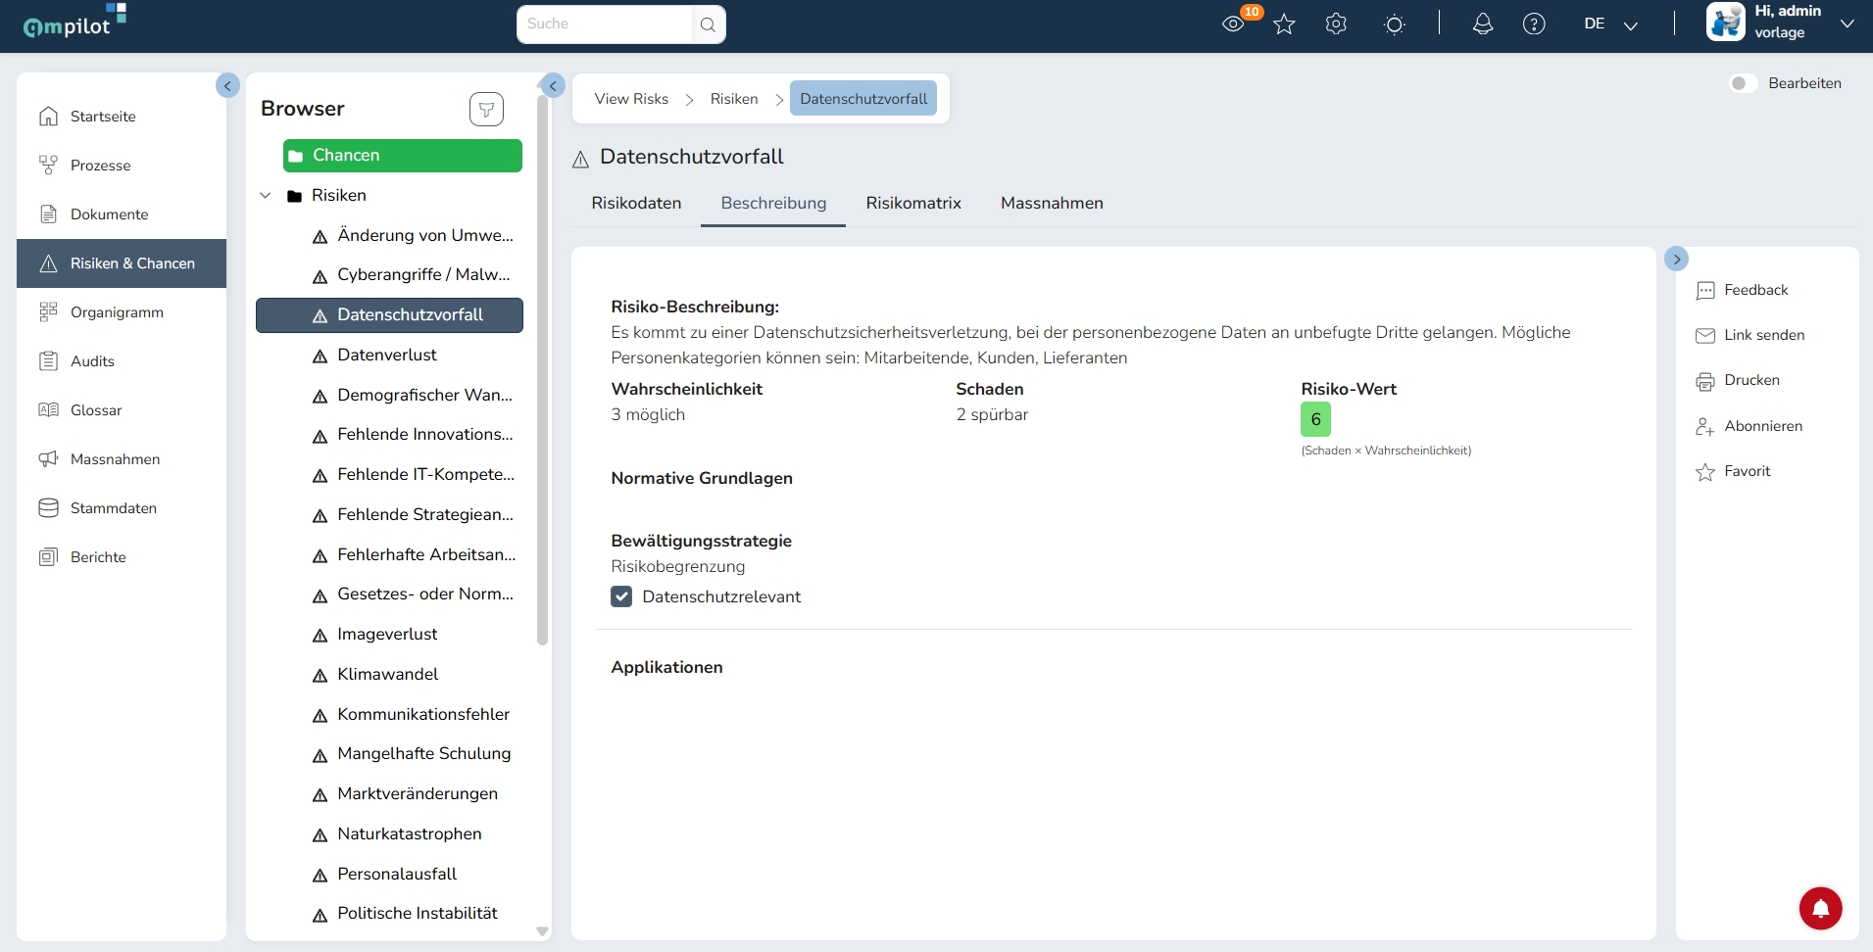Click Datenschutzvorfall breadcrumb
1873x952 pixels.
(x=863, y=99)
